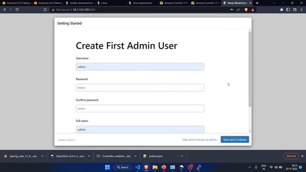Click the address bar URL
Viewport: 306px width, 172px height.
[x=84, y=10]
